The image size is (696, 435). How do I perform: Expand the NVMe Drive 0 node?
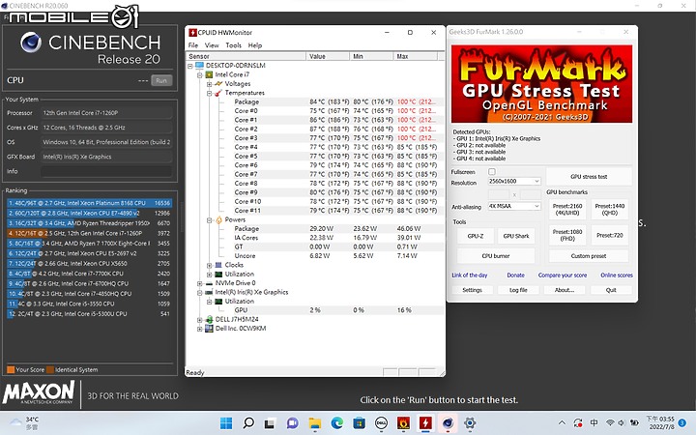click(x=200, y=283)
